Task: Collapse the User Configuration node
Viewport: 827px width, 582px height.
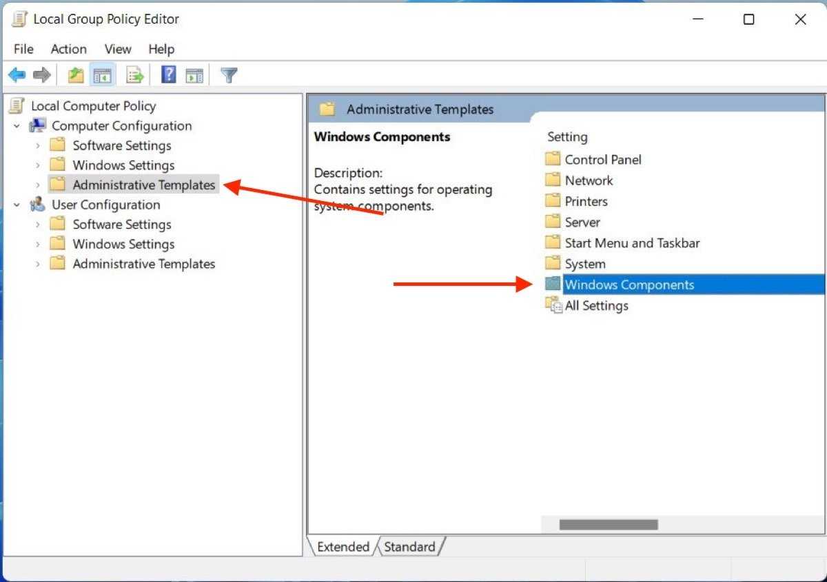Action: click(x=17, y=205)
